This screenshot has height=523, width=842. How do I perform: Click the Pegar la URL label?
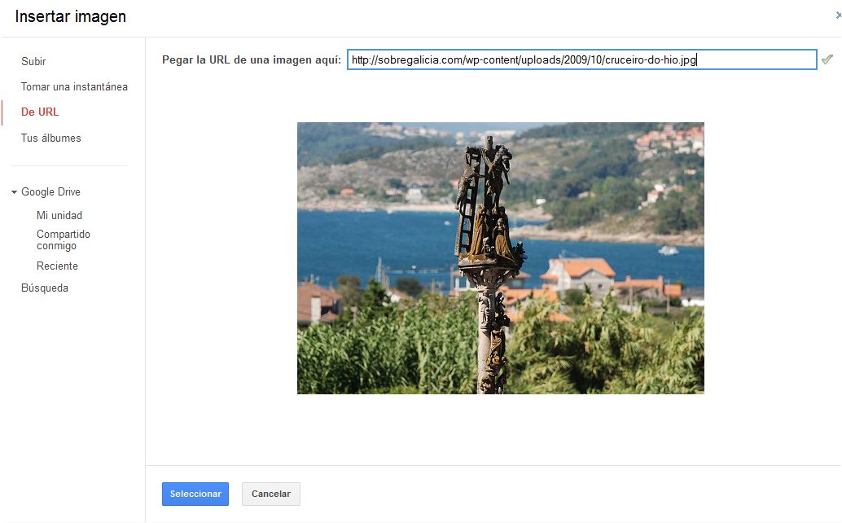252,59
